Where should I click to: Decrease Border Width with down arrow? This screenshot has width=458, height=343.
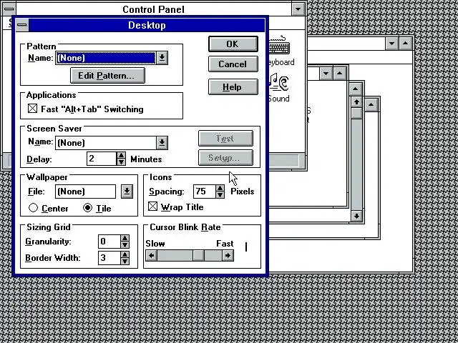tap(125, 262)
